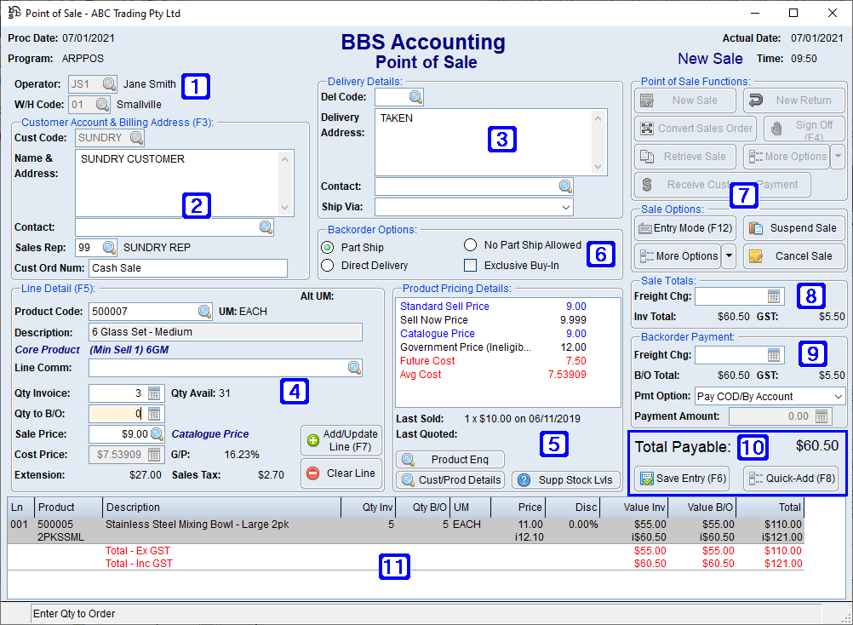The height and width of the screenshot is (625, 853).
Task: Enable the Exclusive Buy-In checkbox
Action: (x=470, y=265)
